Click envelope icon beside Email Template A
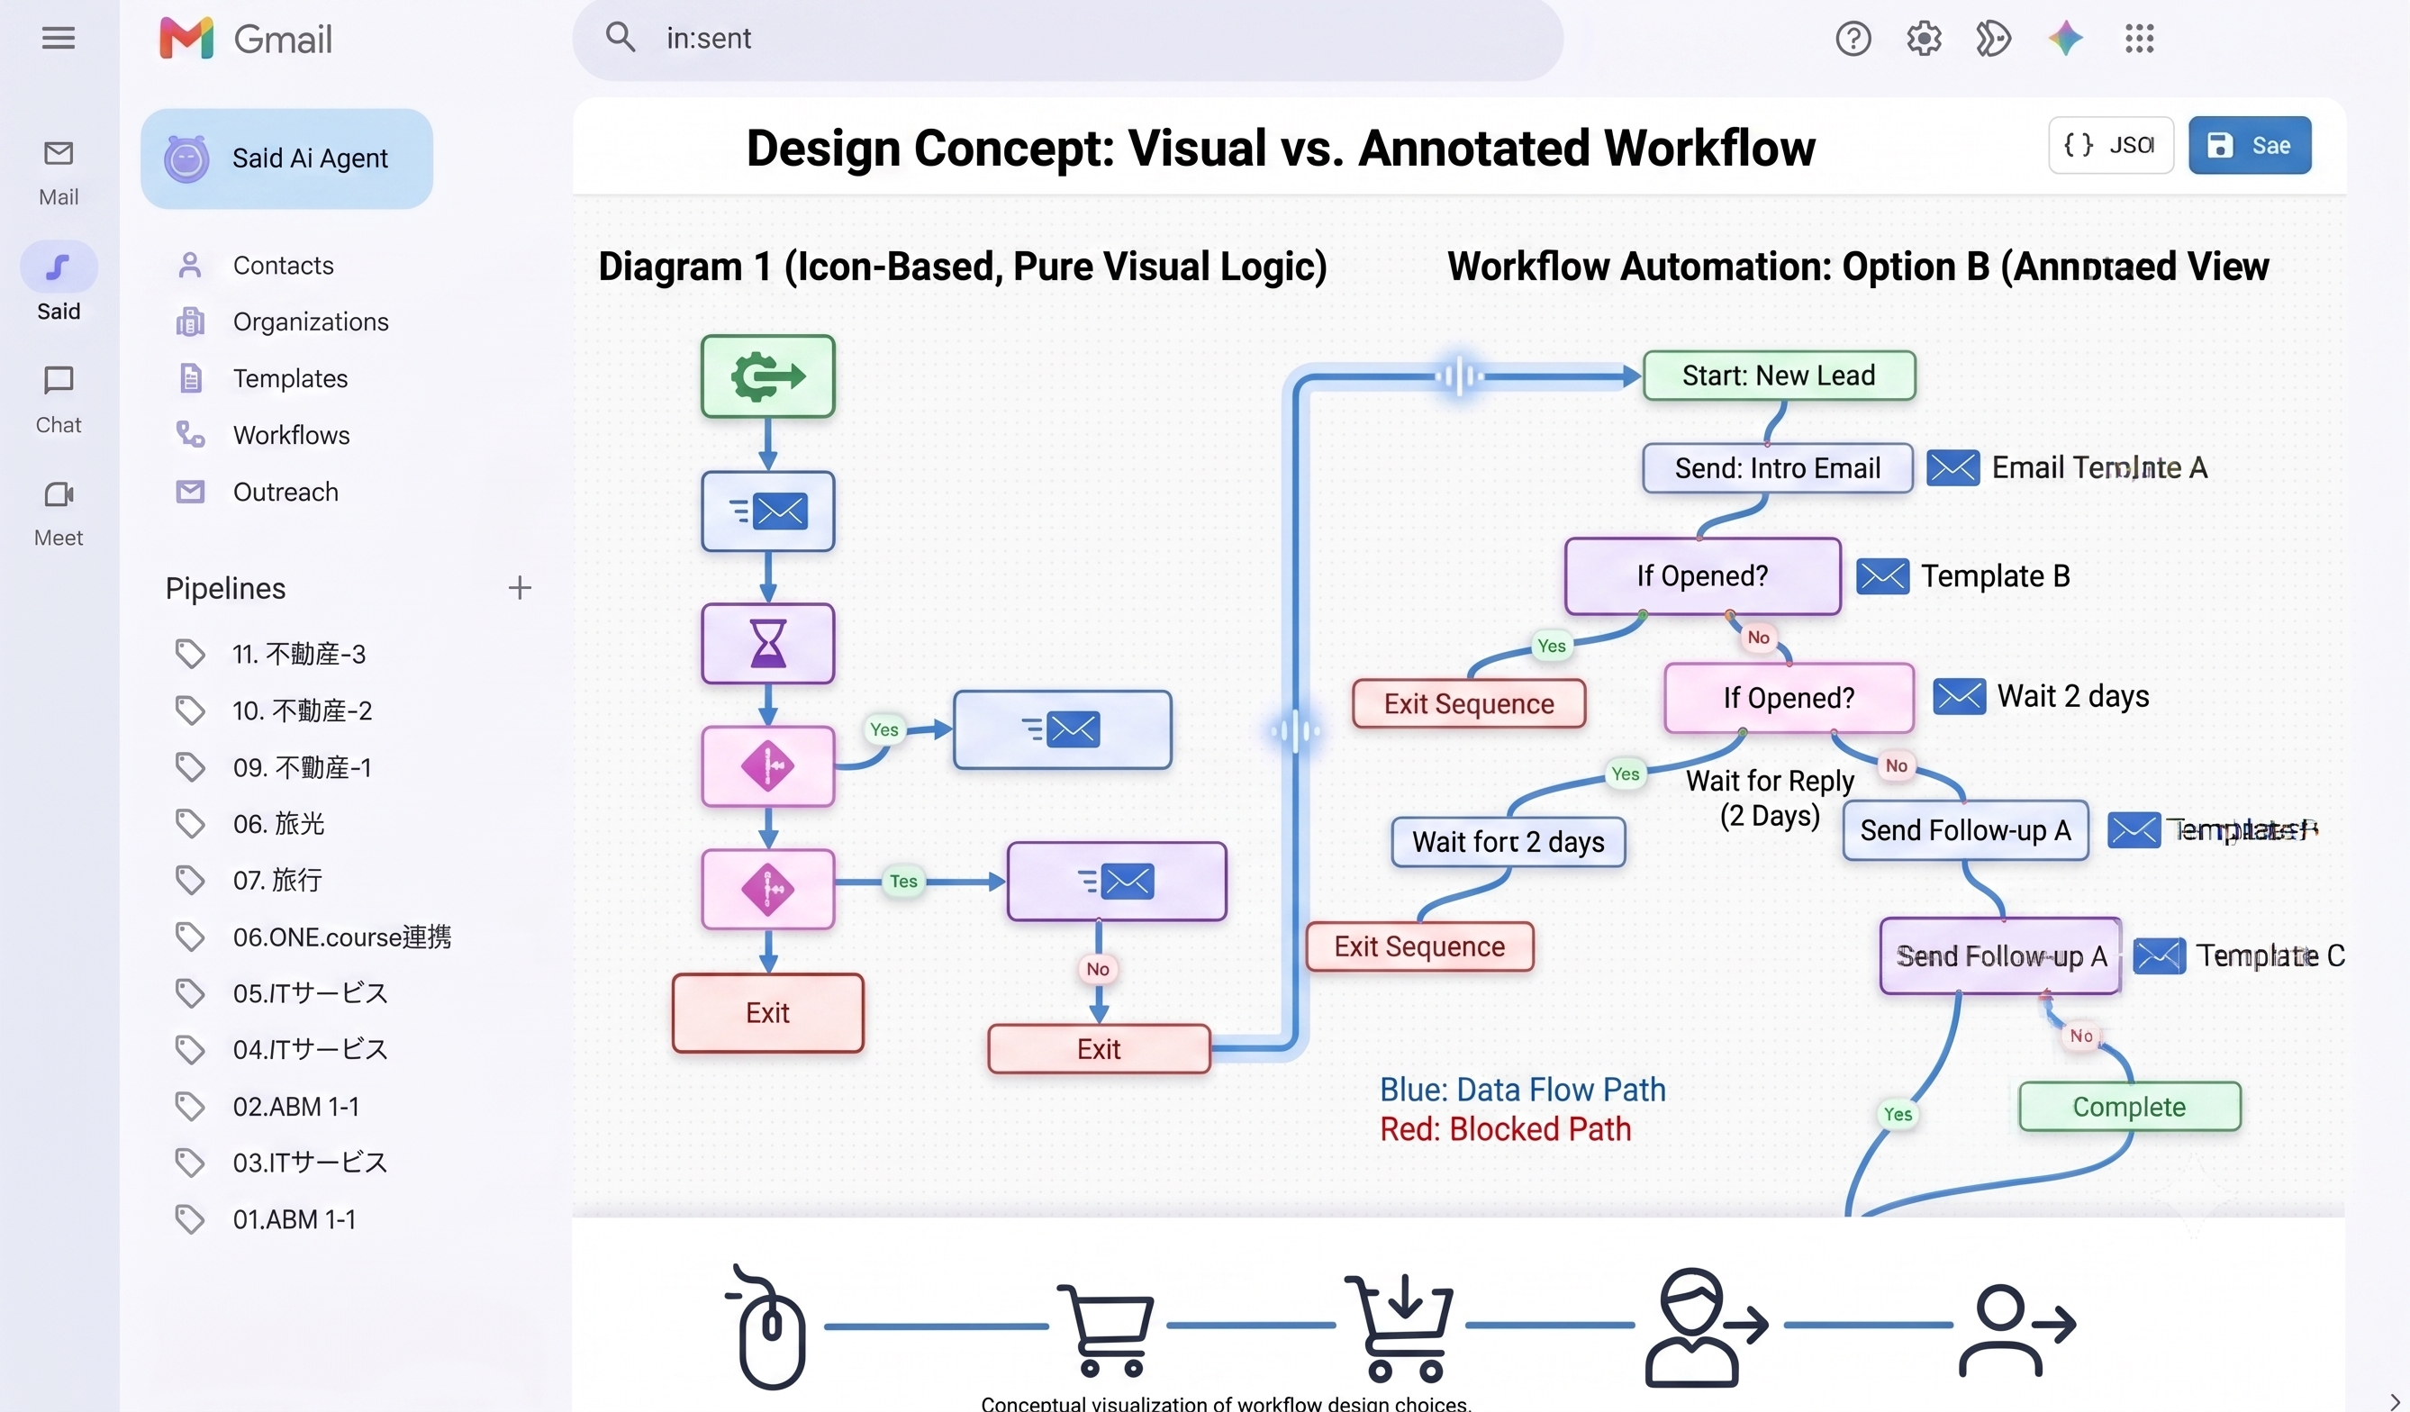 [x=1952, y=467]
